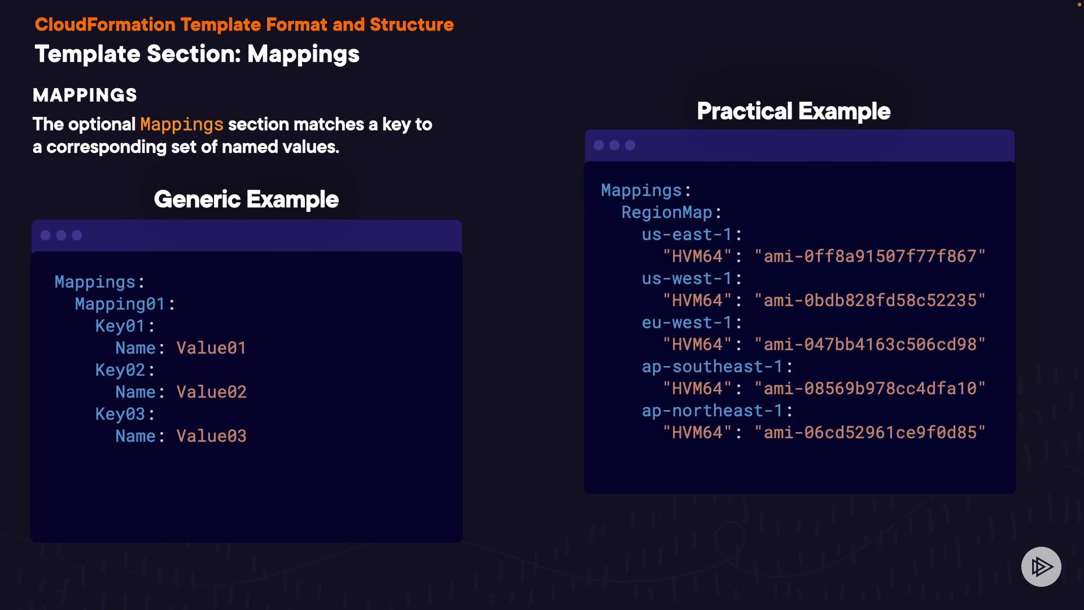Click the ami-0ff8a91507f77f867 value
Screen dimensions: 1084x610
pos(869,256)
